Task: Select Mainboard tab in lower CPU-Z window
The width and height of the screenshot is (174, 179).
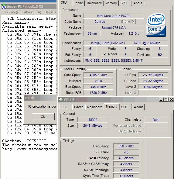Action: 95,107
